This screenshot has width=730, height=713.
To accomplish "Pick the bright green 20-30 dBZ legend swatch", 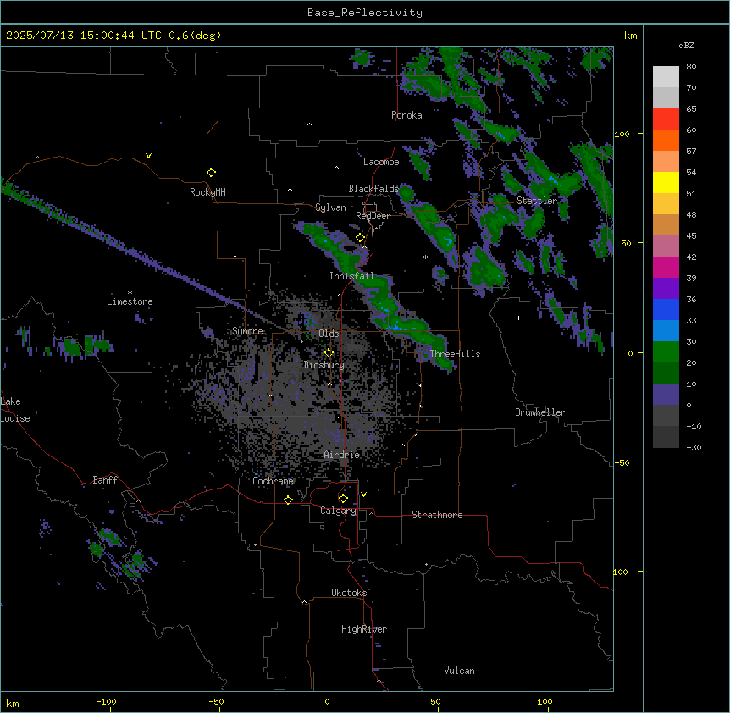I will (x=666, y=352).
